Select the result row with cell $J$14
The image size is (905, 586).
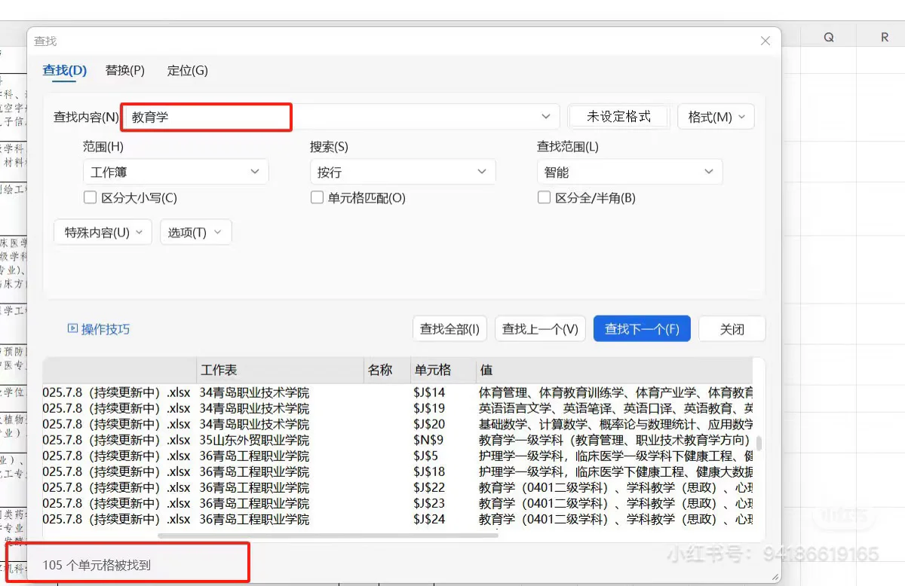pyautogui.click(x=398, y=392)
